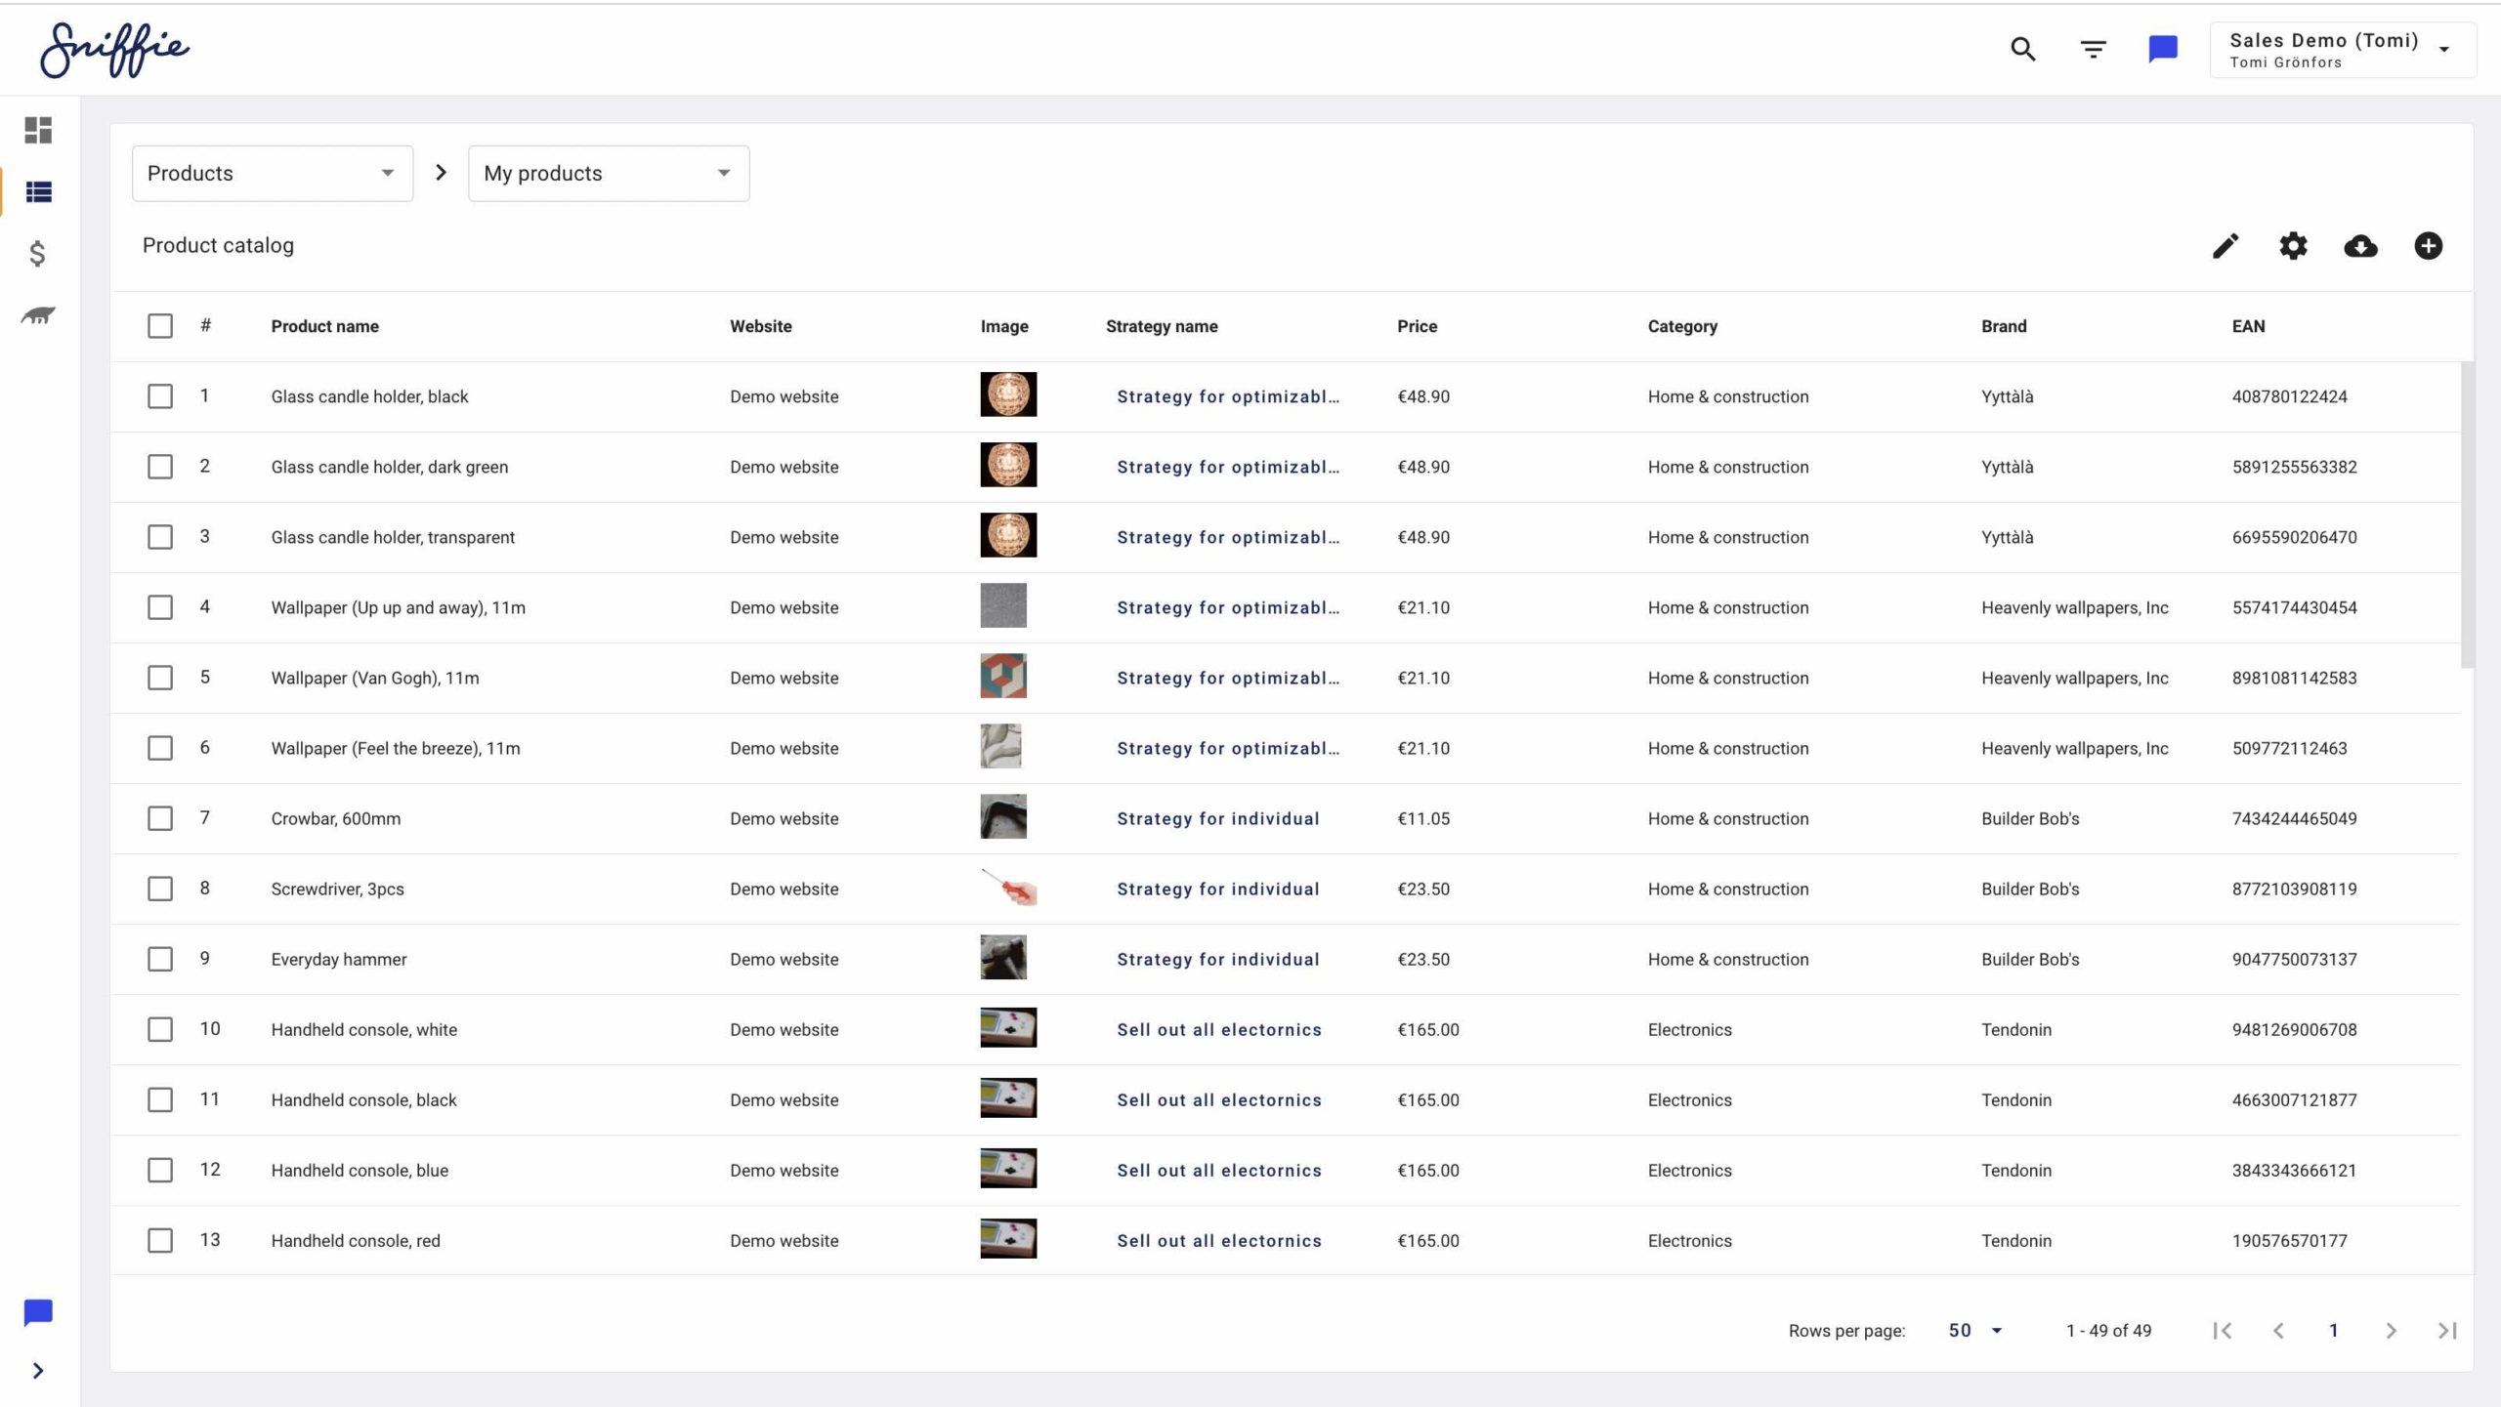
Task: Open Strategy for individual on Crowbar row
Action: coord(1218,818)
